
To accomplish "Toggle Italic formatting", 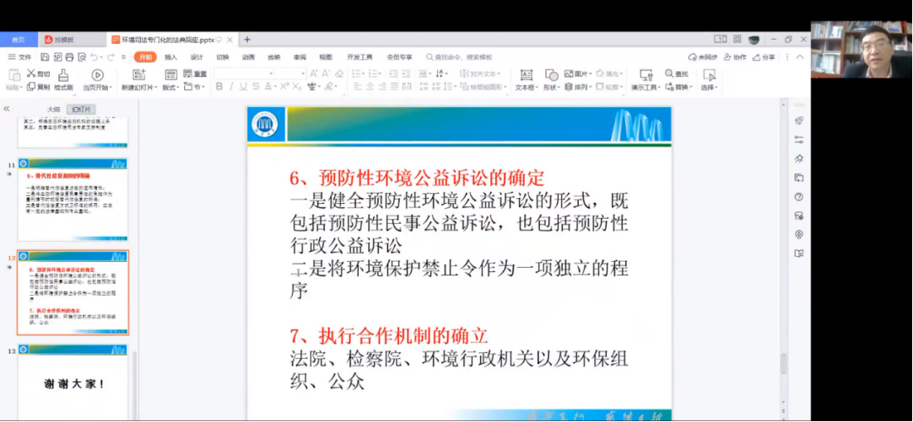I will click(231, 87).
